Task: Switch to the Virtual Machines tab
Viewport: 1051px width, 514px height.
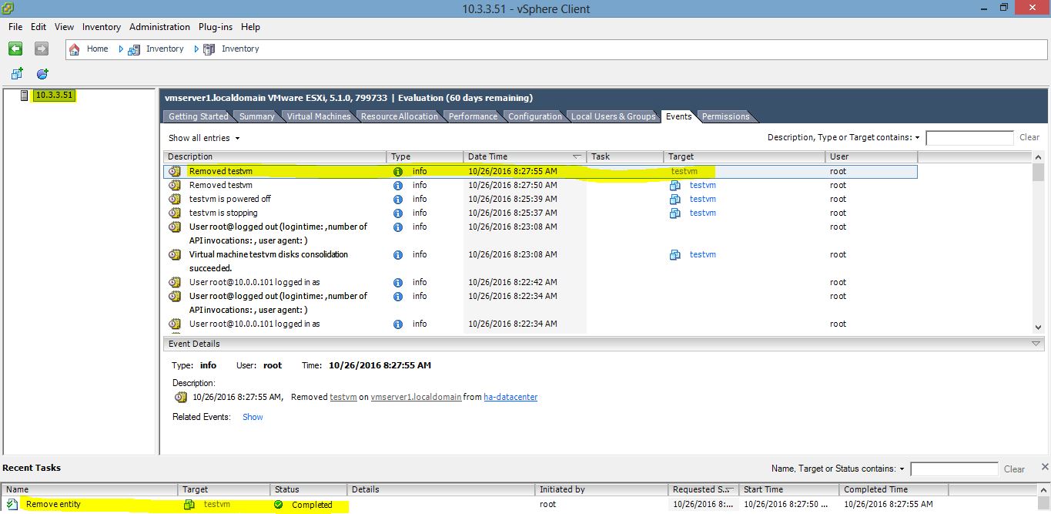Action: (319, 116)
